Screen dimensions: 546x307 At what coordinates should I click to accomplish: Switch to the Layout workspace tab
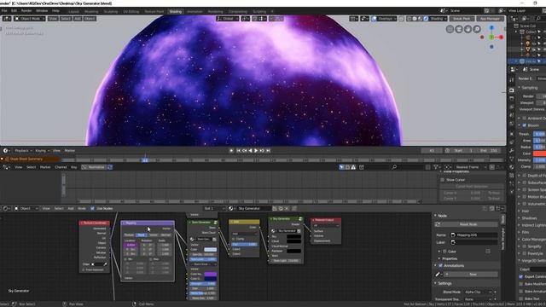73,11
